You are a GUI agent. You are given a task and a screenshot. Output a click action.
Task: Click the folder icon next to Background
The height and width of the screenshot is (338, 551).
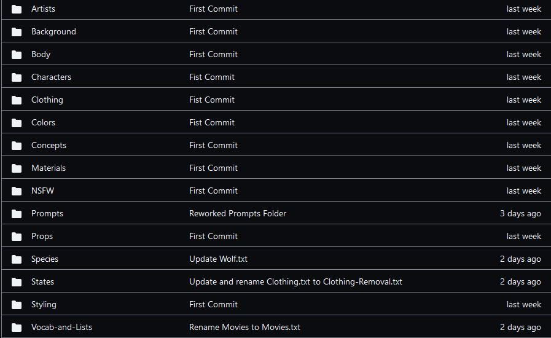click(x=17, y=32)
